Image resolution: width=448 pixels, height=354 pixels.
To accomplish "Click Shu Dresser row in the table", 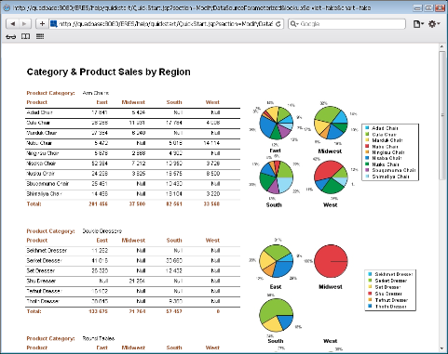I will coord(132,282).
